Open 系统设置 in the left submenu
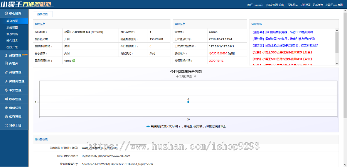The height and width of the screenshot is (167, 347). pos(12,27)
